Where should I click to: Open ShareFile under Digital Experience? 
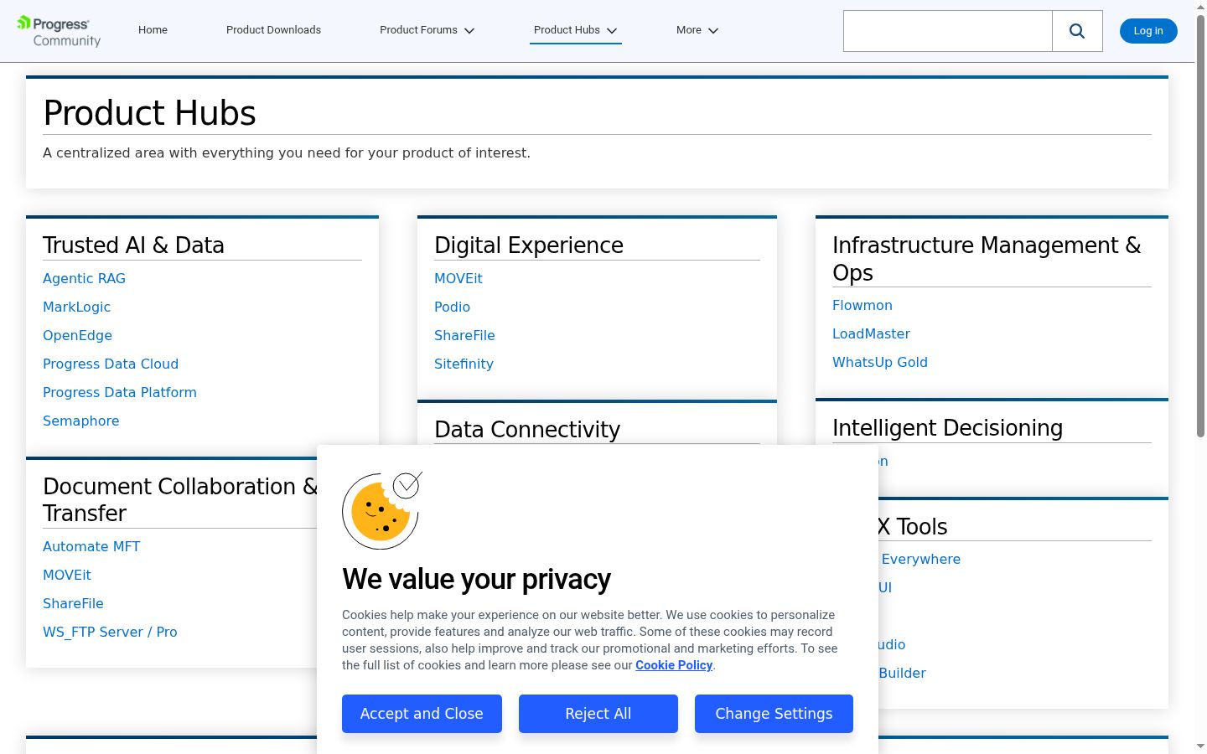(464, 335)
